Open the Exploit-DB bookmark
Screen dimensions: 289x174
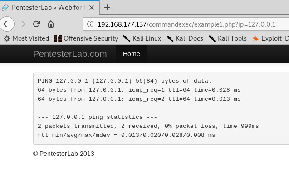click(x=270, y=38)
